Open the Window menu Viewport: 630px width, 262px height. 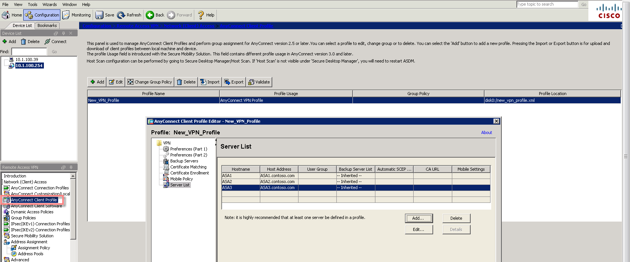pyautogui.click(x=69, y=4)
